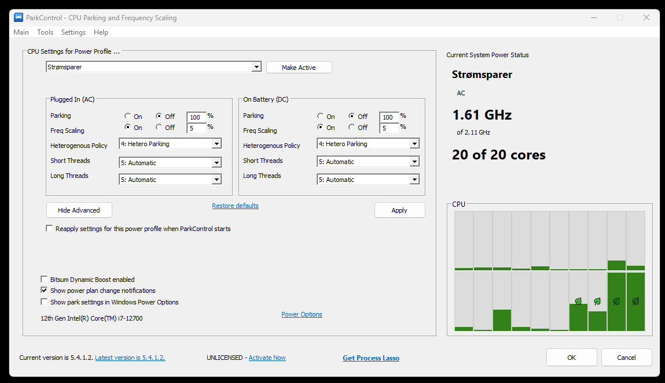Image resolution: width=665 pixels, height=383 pixels.
Task: Click the 12th Gen Intel Core i7-12700 label
Action: pyautogui.click(x=91, y=318)
